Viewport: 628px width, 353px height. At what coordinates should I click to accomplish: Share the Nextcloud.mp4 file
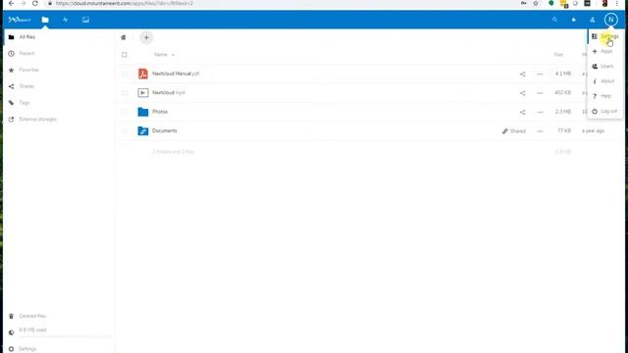[x=523, y=93]
